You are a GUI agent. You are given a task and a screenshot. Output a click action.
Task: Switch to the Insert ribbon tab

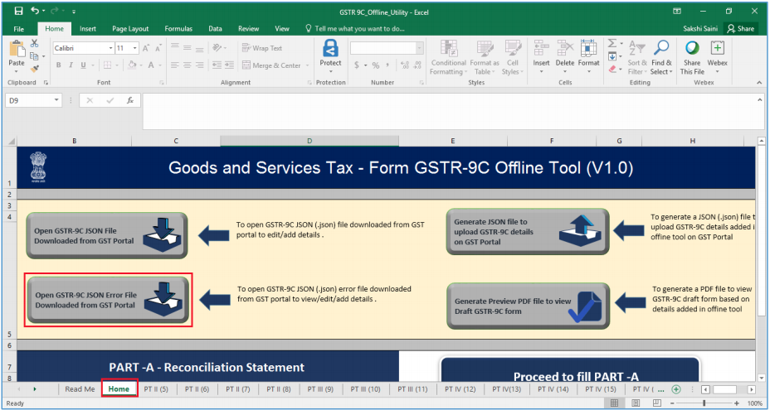tap(88, 28)
